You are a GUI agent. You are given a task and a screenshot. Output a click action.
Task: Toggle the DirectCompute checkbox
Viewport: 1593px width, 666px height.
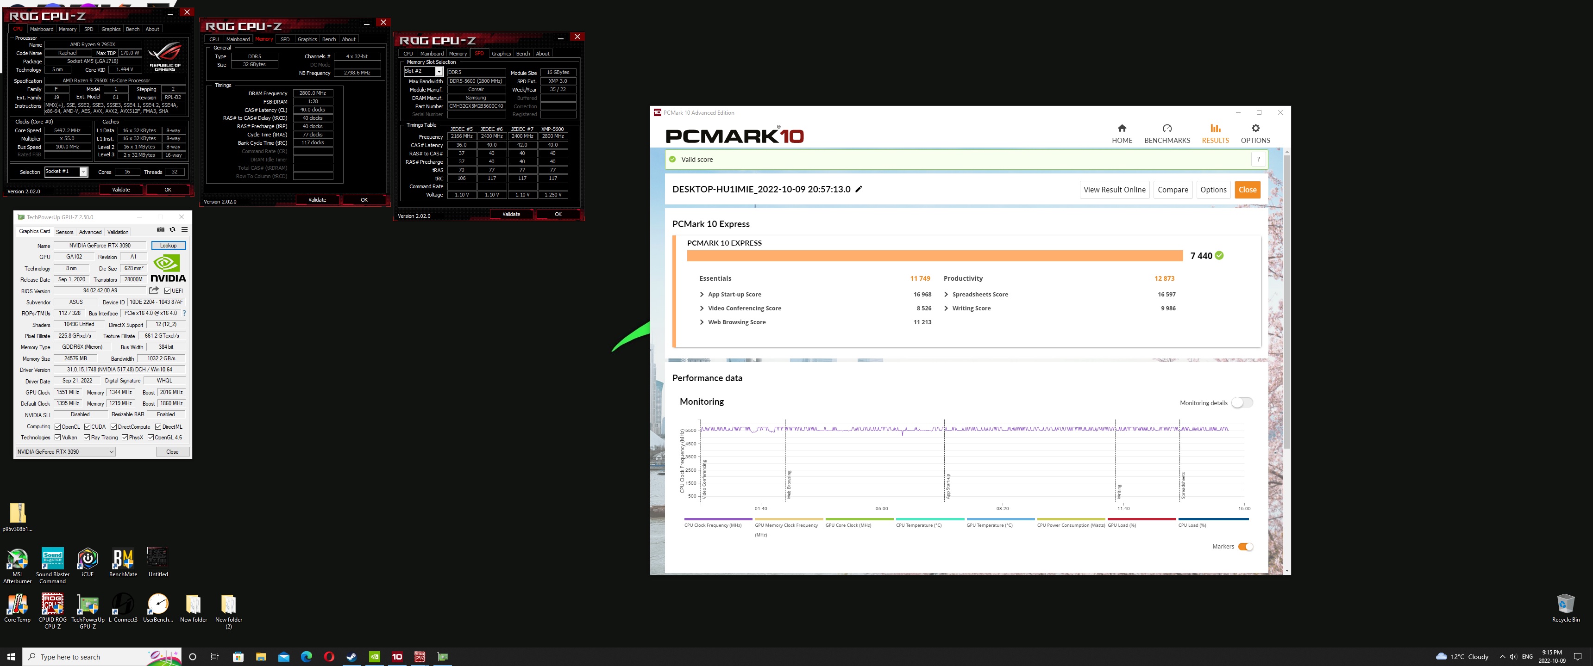(x=114, y=426)
